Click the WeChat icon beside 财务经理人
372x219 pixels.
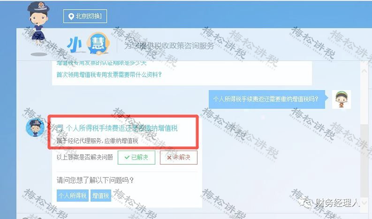click(306, 203)
